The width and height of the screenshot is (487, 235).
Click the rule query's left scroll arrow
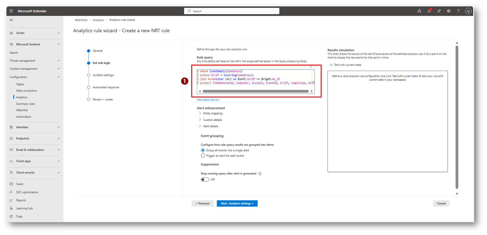coord(200,91)
